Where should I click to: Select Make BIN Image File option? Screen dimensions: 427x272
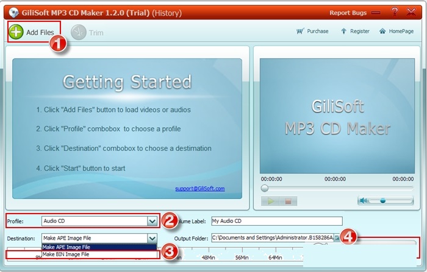click(99, 254)
